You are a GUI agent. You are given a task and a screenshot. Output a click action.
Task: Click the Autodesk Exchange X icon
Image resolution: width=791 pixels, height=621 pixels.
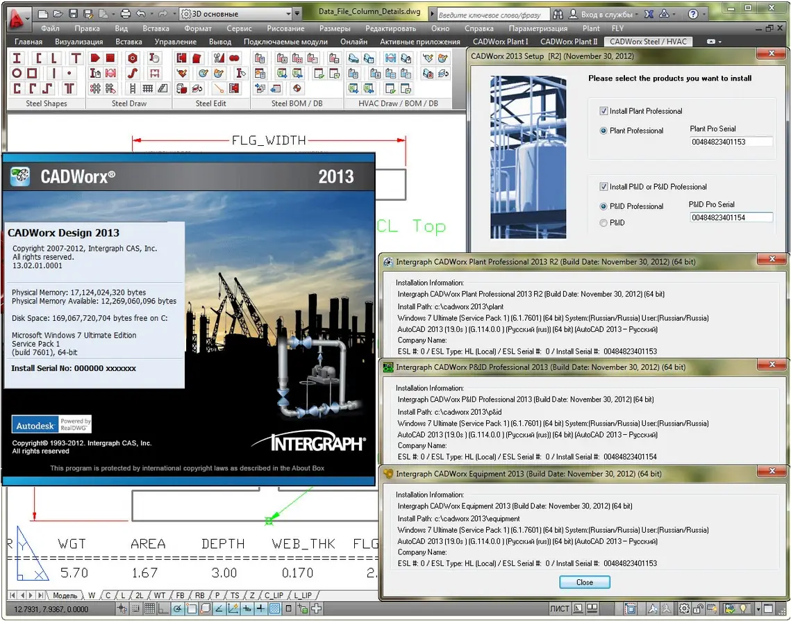[649, 14]
